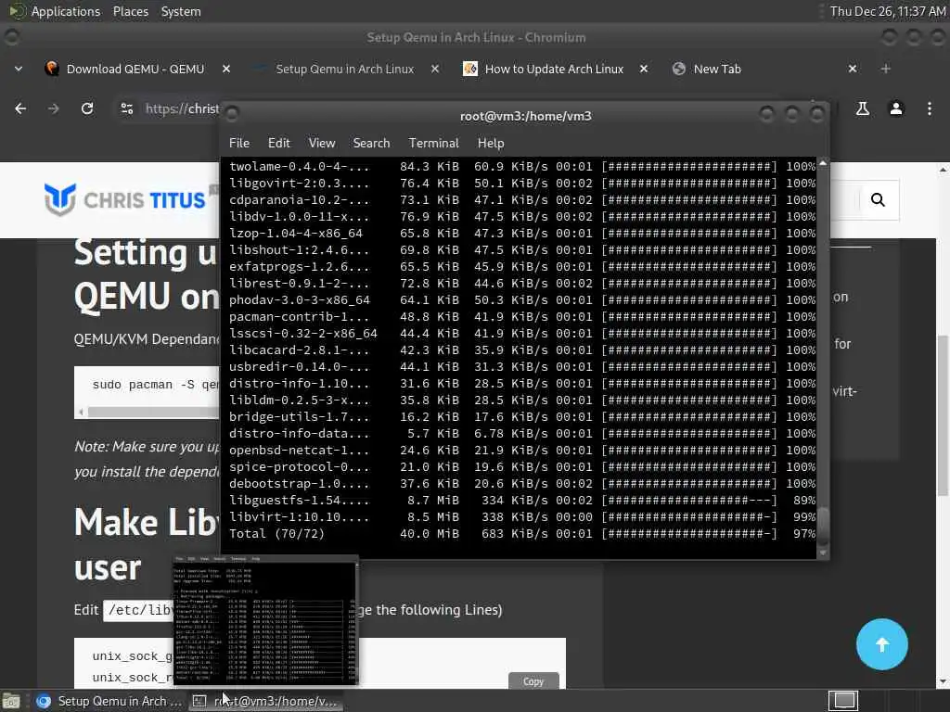Open the System menu in top panel
Screen dimensions: 950x712
pyautogui.click(x=181, y=11)
